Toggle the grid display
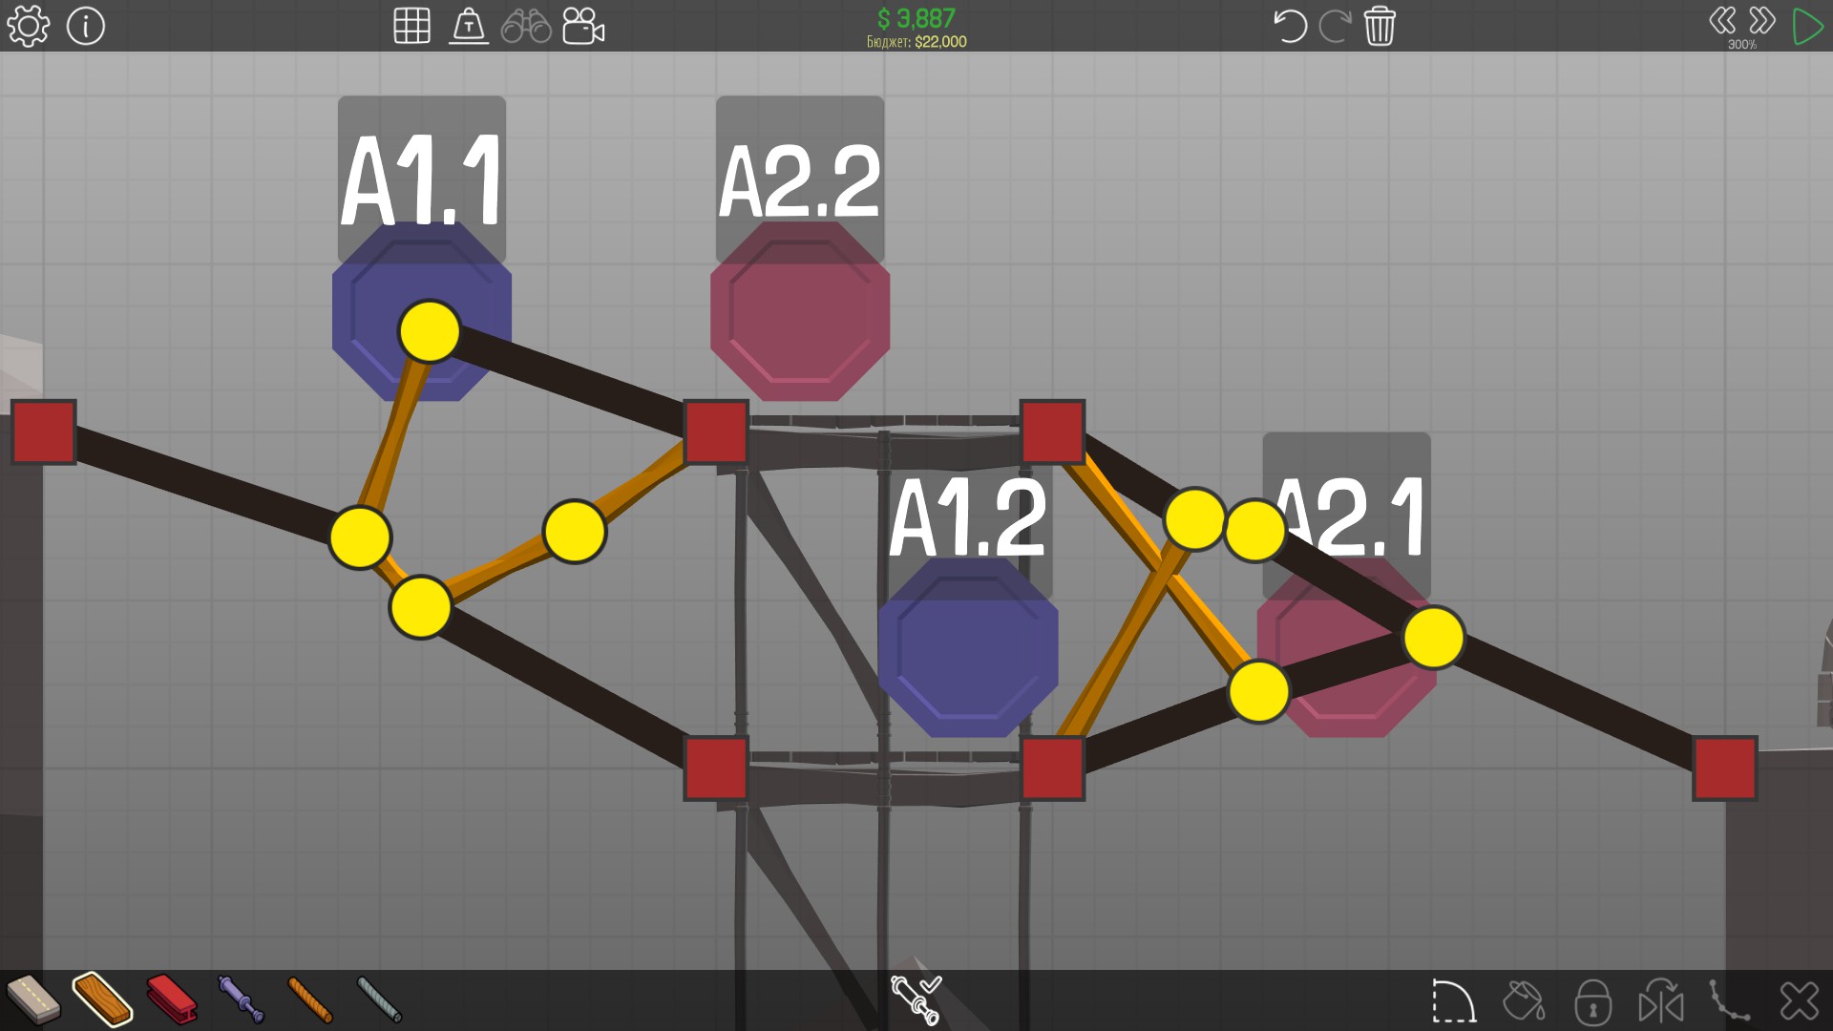Image resolution: width=1833 pixels, height=1031 pixels. [411, 26]
